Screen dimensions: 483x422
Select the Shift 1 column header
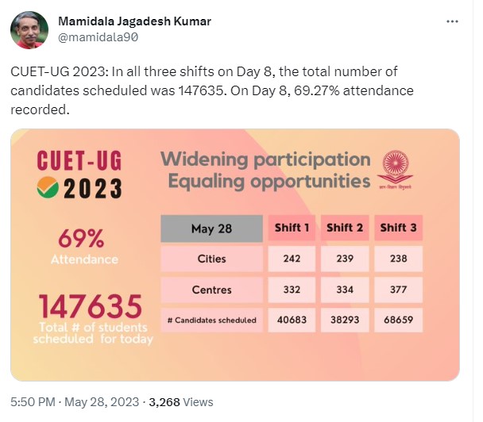pos(292,228)
